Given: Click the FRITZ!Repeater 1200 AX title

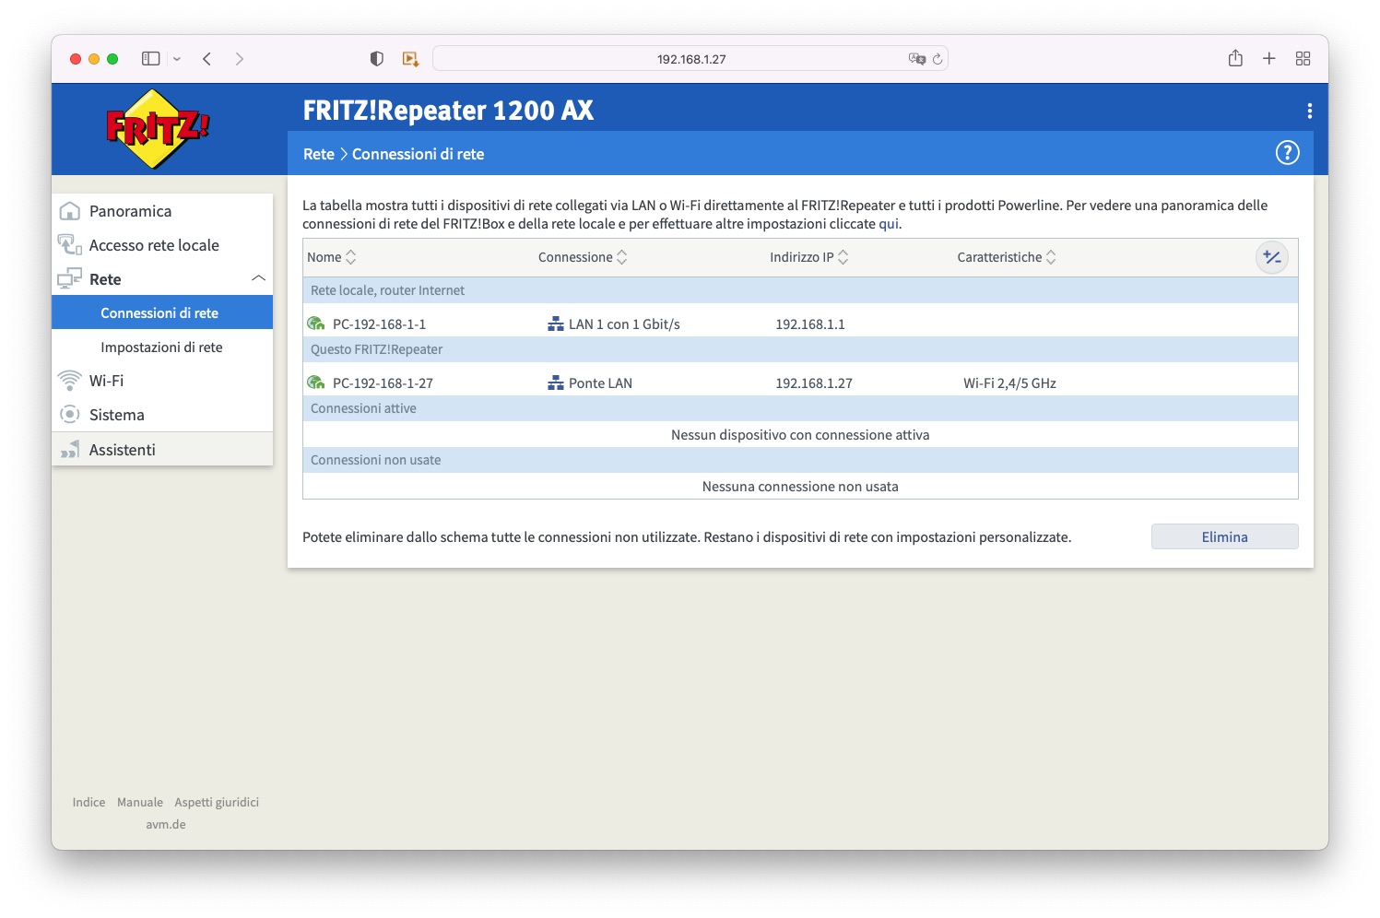Looking at the screenshot, I should 448,111.
